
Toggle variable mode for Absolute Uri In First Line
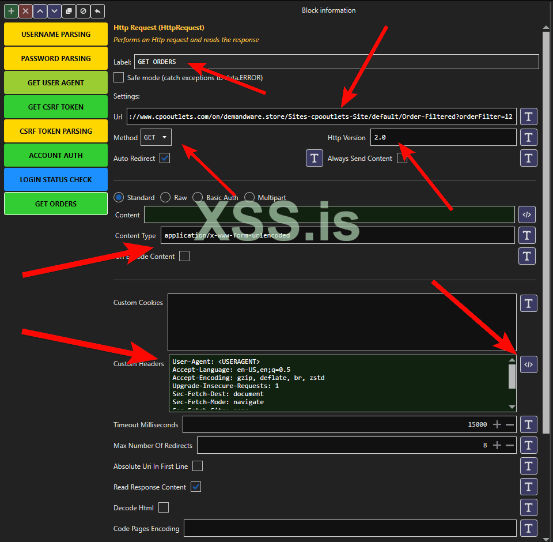click(528, 466)
